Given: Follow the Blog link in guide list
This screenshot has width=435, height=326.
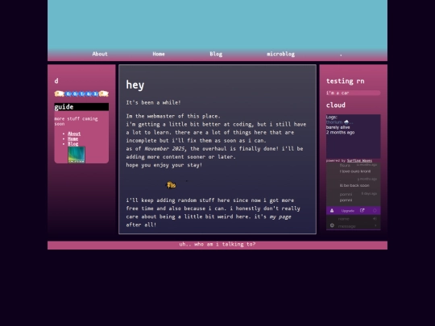Looking at the screenshot, I should [73, 143].
